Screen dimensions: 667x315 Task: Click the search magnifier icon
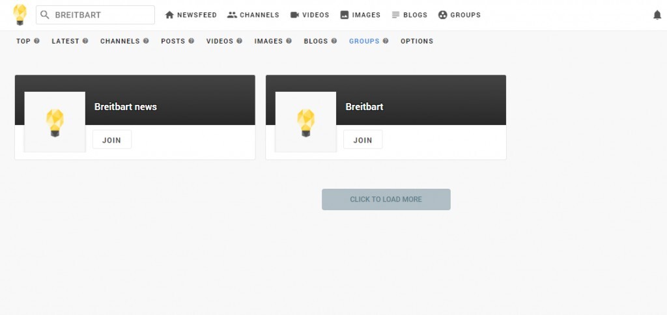click(x=45, y=15)
